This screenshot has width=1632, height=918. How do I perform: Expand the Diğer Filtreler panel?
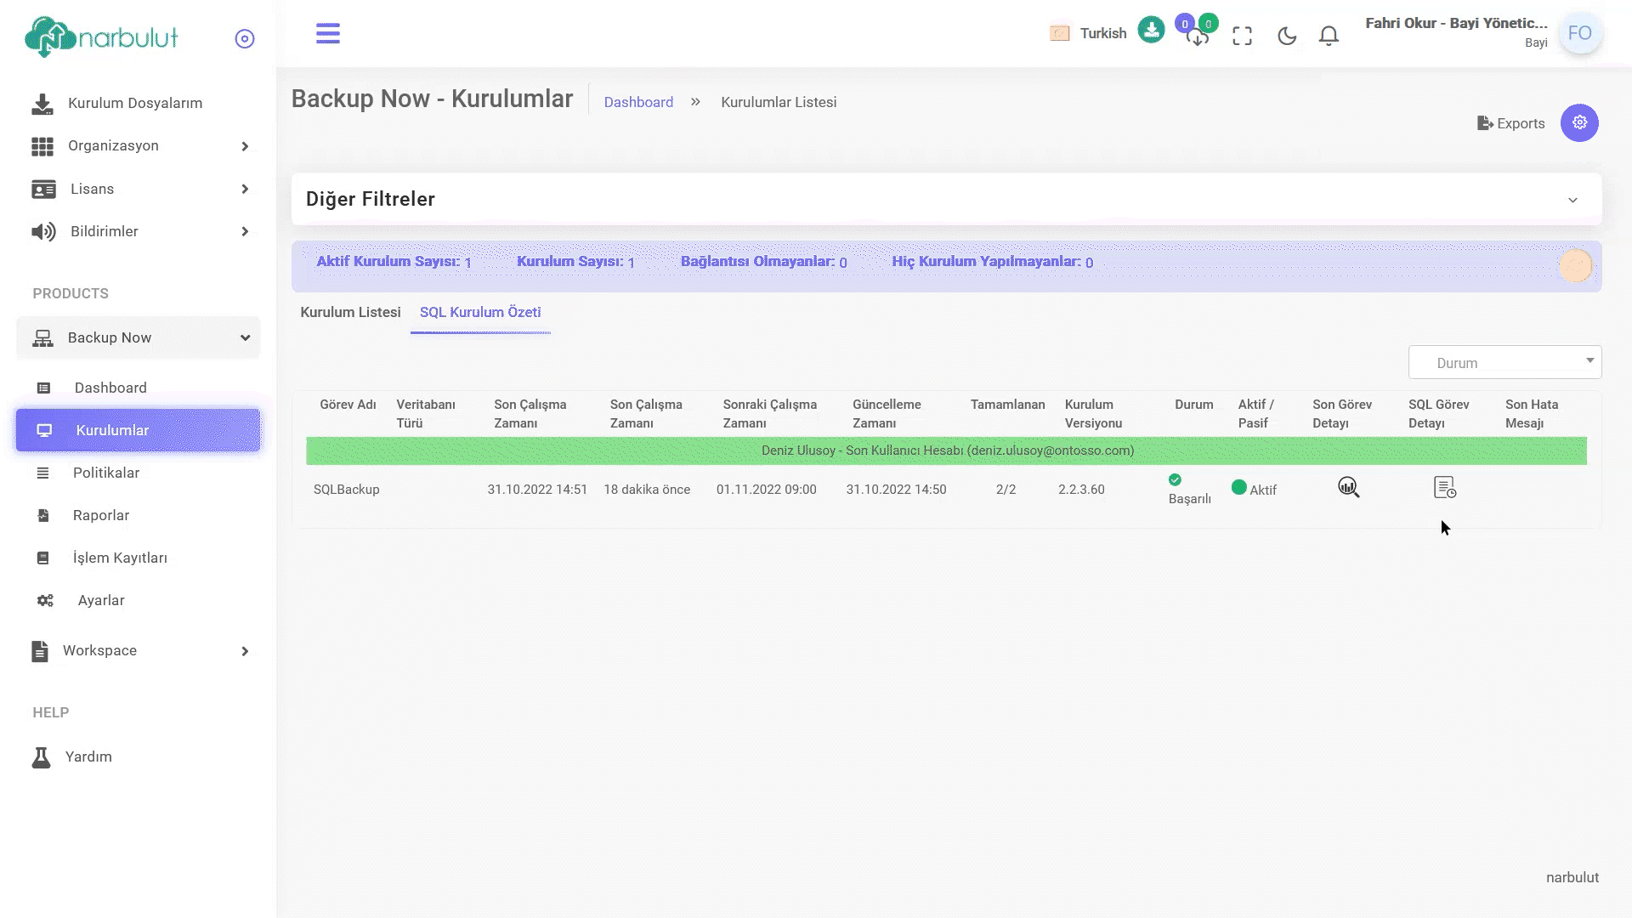coord(946,199)
